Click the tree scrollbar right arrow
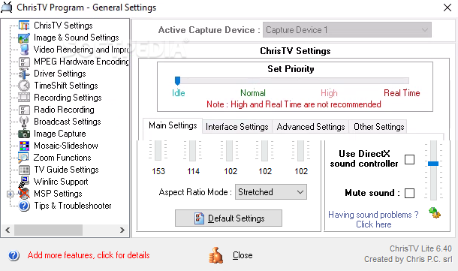The height and width of the screenshot is (271, 458). 122,230
